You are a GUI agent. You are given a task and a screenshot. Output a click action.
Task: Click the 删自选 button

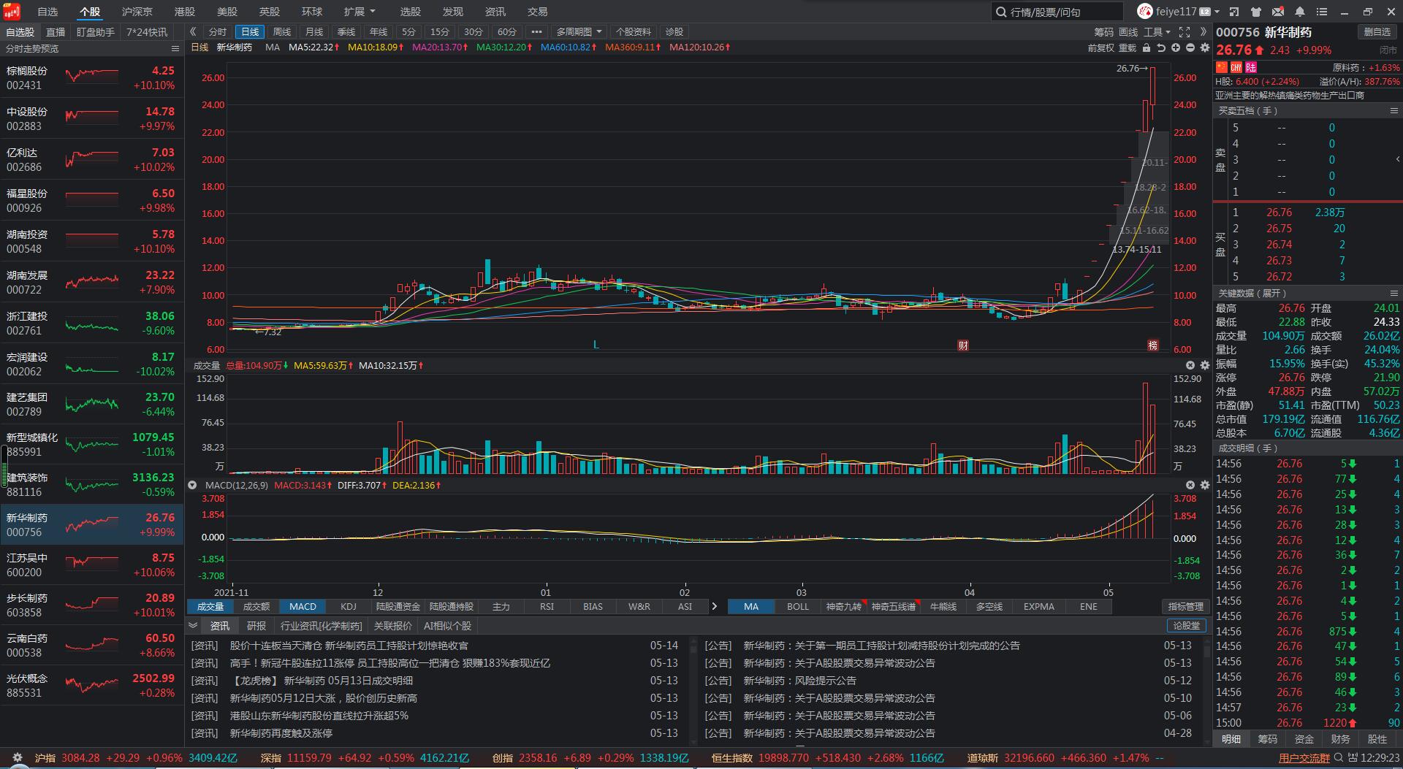pos(1377,31)
